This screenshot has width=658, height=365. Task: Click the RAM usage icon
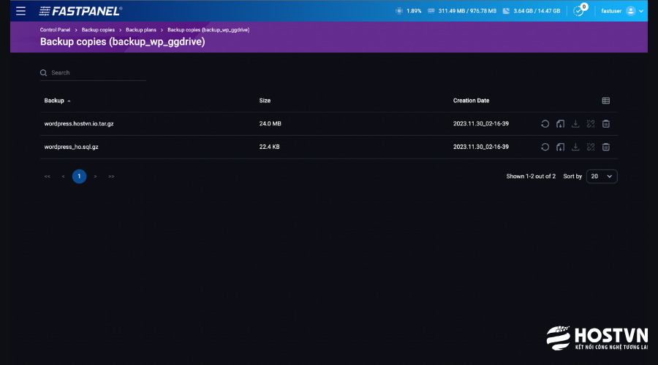(431, 11)
